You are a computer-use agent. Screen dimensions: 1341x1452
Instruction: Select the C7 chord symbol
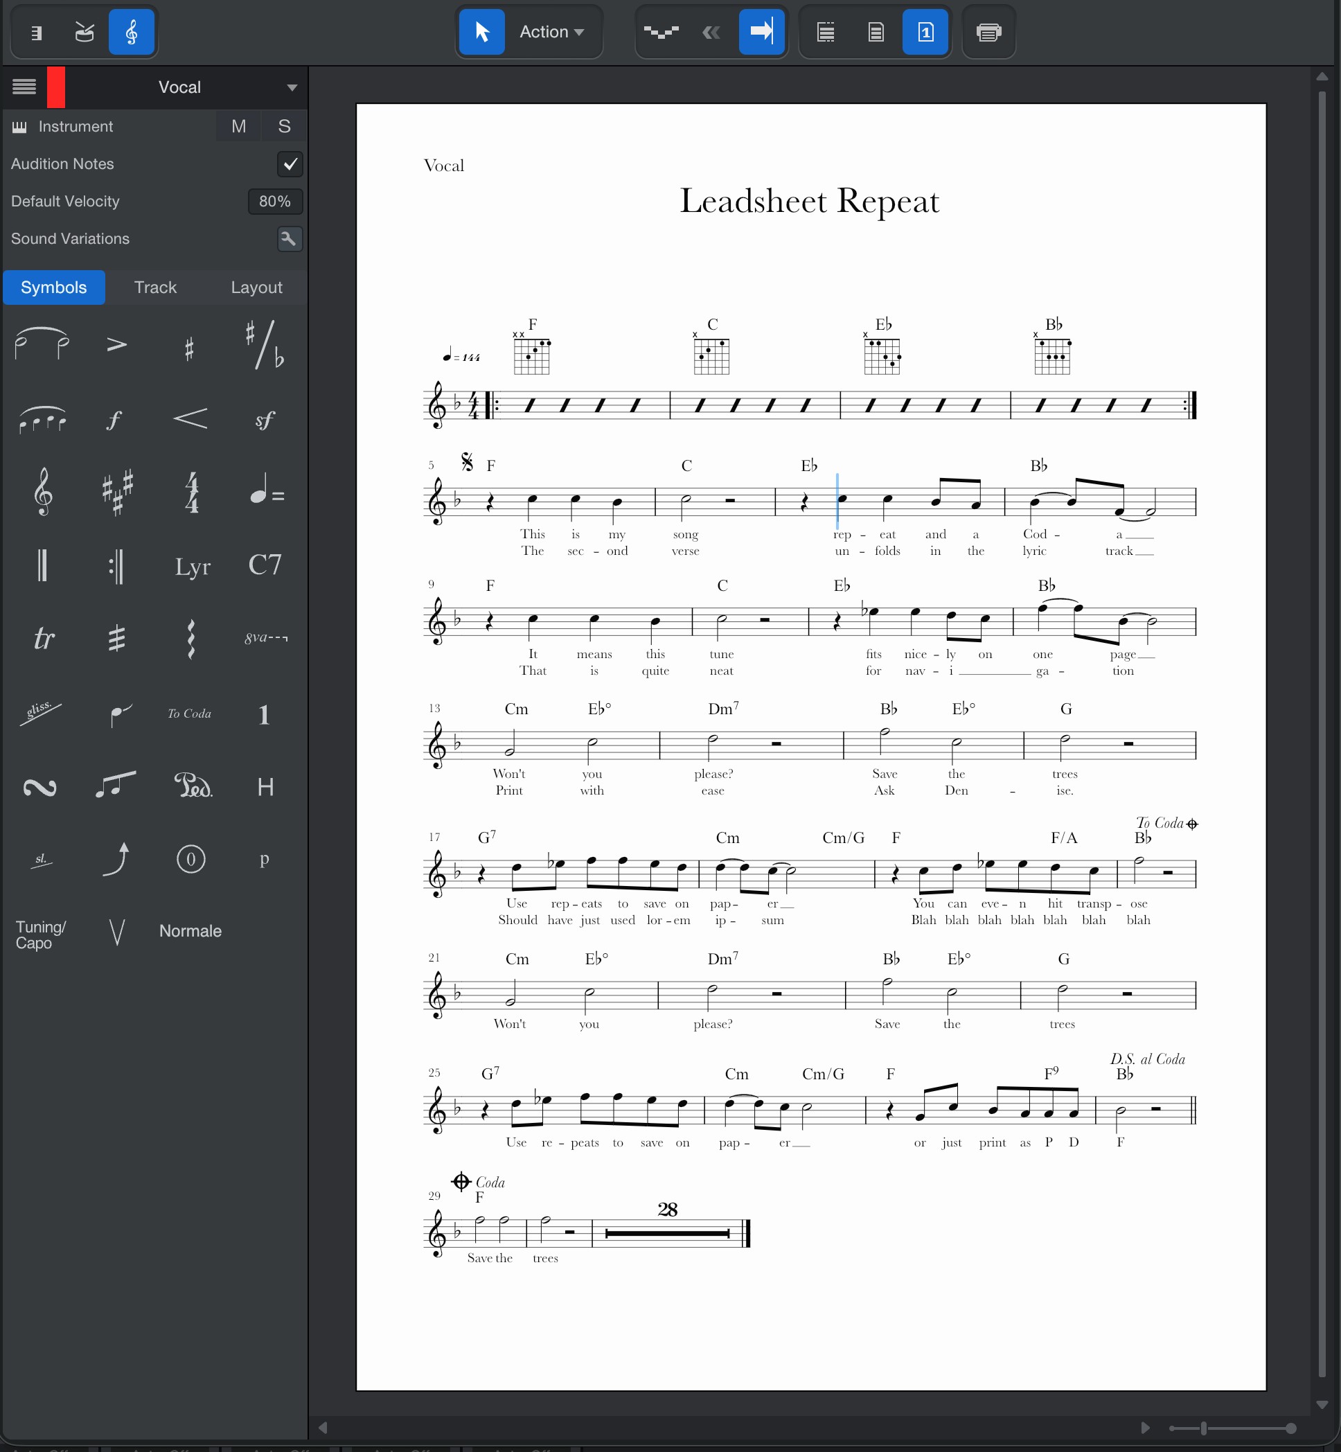tap(265, 565)
